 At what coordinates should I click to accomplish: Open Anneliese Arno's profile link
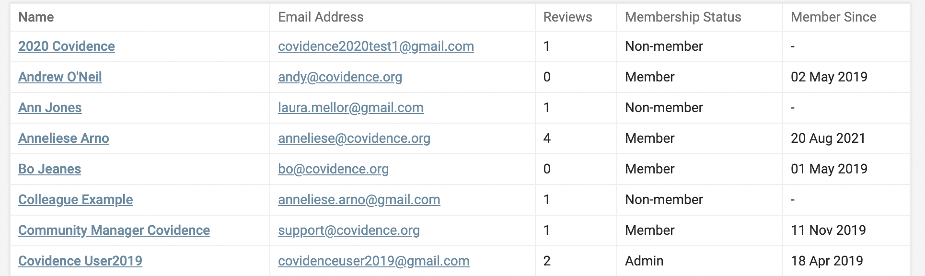(63, 138)
